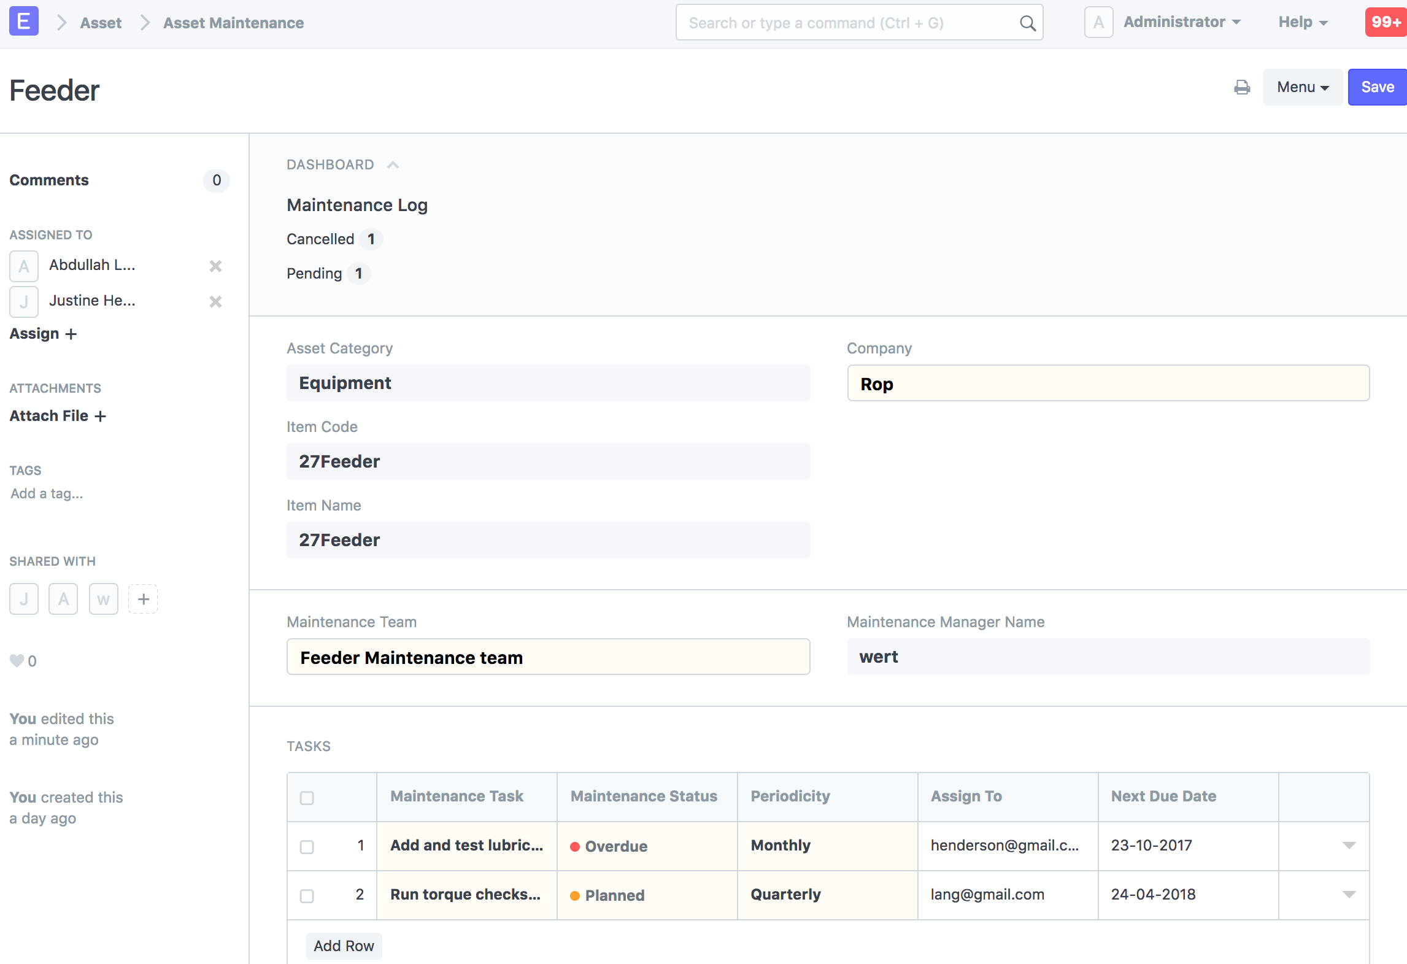Open the Menu dropdown
The width and height of the screenshot is (1407, 964).
(x=1302, y=87)
